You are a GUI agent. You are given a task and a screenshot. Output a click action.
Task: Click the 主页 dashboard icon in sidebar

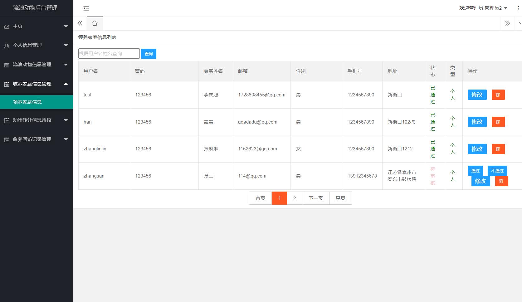[x=7, y=26]
